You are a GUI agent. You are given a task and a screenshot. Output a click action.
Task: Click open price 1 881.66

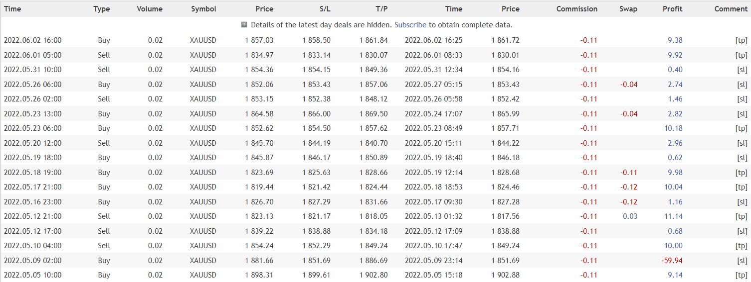coord(259,261)
